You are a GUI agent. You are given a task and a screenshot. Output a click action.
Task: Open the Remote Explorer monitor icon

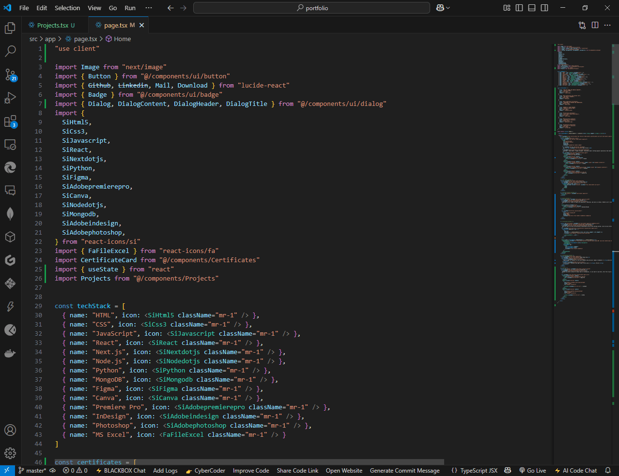pyautogui.click(x=10, y=144)
